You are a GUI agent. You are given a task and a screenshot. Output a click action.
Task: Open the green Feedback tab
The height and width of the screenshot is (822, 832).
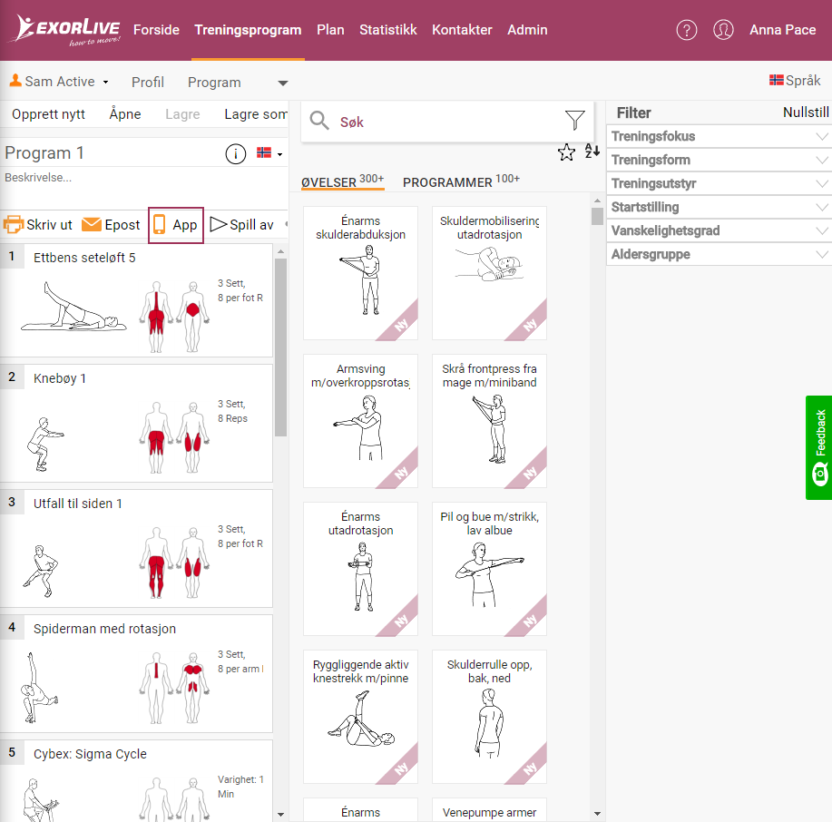point(818,448)
